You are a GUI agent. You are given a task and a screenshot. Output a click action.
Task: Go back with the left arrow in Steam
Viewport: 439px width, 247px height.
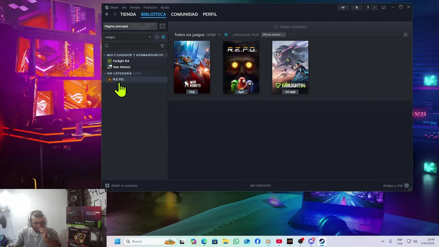pyautogui.click(x=107, y=14)
